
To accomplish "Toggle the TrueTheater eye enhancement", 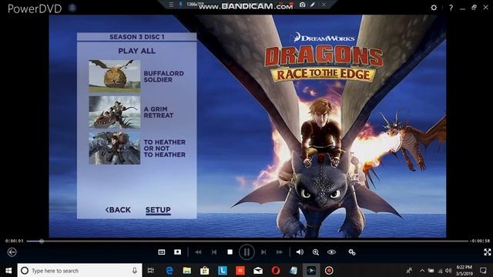I will [331, 252].
